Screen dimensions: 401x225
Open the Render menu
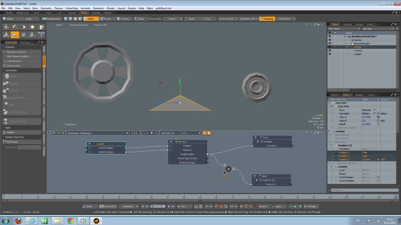[x=111, y=8]
